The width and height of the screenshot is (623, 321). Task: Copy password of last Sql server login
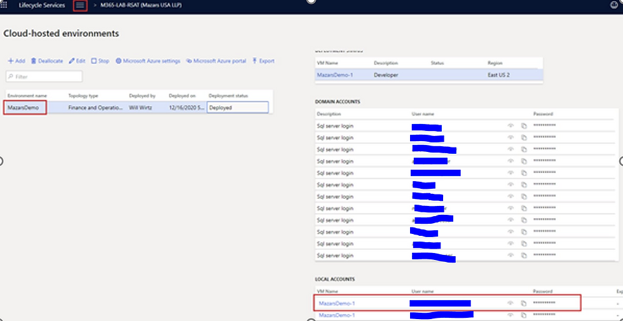[x=524, y=256]
